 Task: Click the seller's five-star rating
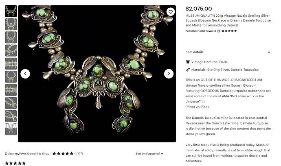[229, 31]
